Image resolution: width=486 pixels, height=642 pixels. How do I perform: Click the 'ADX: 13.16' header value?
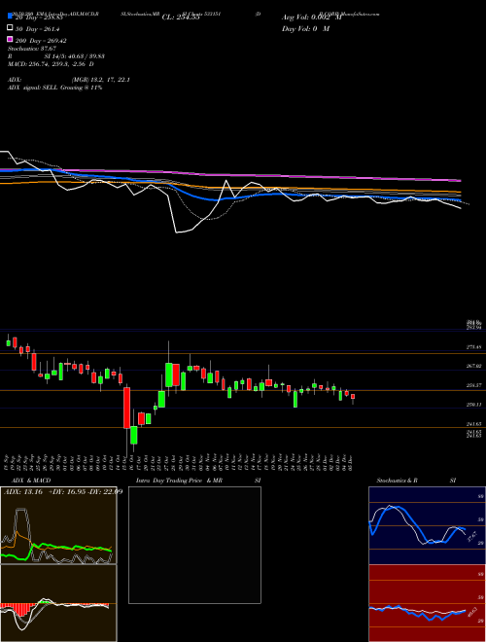coord(23,492)
